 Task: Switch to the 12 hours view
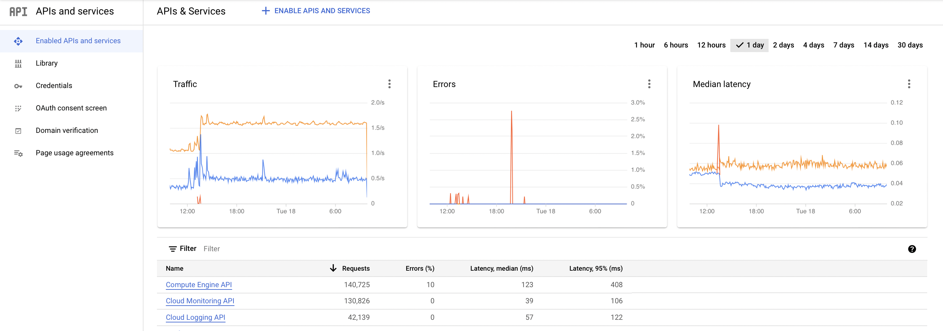point(711,45)
